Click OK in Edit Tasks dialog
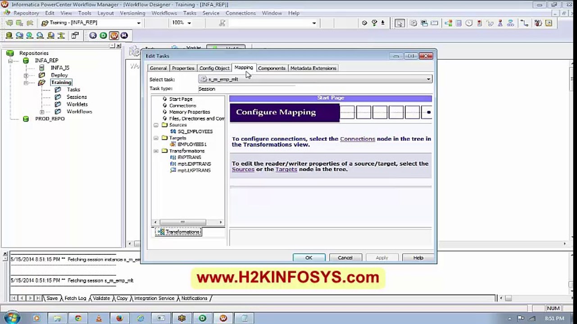The image size is (577, 324). pos(309,258)
